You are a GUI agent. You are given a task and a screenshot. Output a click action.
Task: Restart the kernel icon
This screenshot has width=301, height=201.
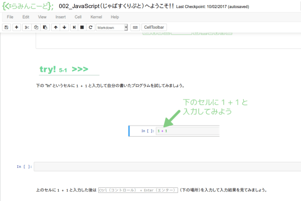point(90,27)
